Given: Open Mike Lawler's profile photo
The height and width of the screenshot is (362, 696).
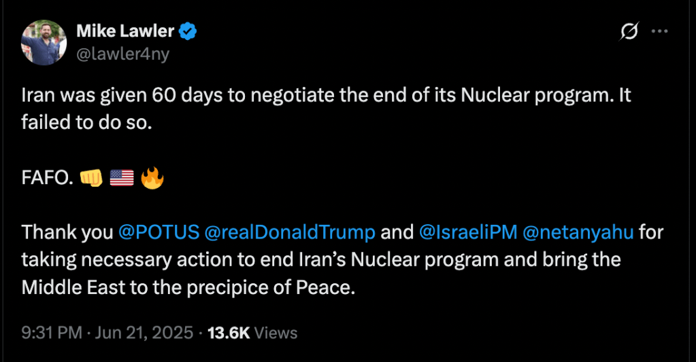Looking at the screenshot, I should 44,42.
